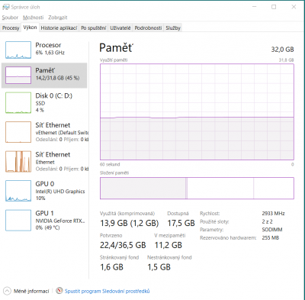Open the Soubor menu

10,18
